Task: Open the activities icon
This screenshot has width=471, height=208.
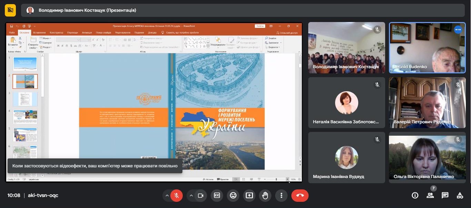Action: pyautogui.click(x=460, y=196)
